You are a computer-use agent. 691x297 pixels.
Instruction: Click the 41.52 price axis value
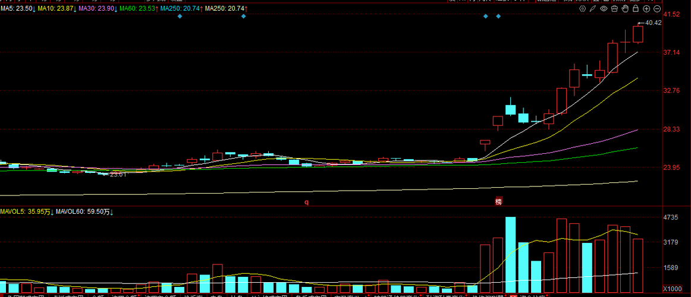click(673, 14)
